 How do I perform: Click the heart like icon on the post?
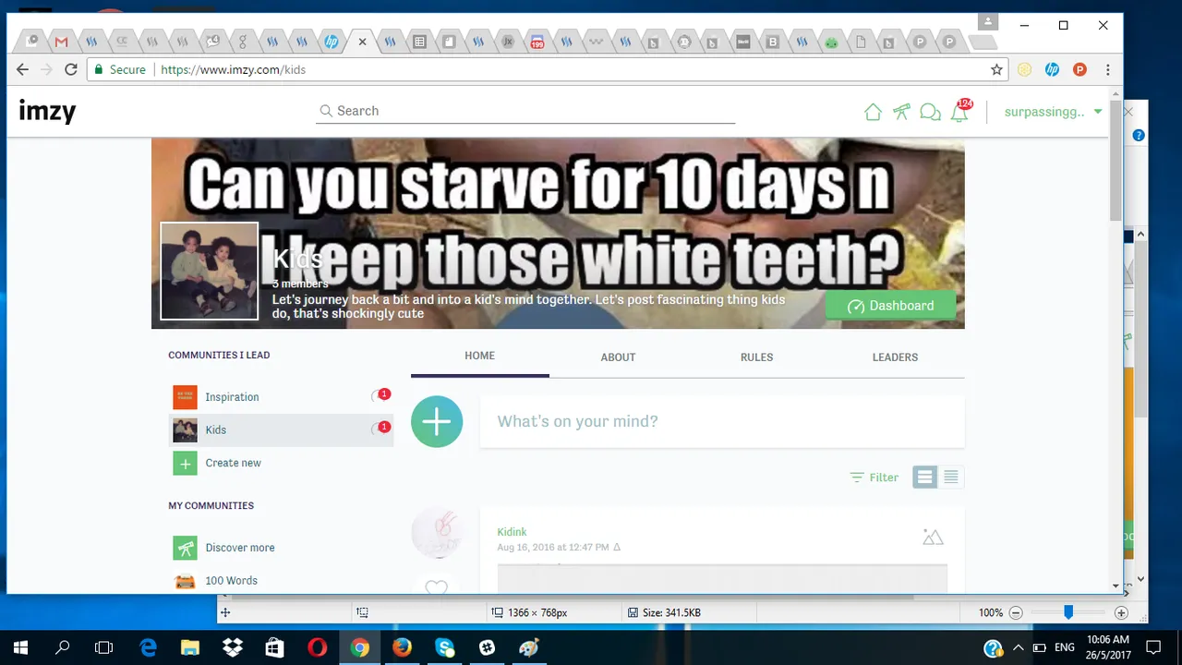coord(436,587)
